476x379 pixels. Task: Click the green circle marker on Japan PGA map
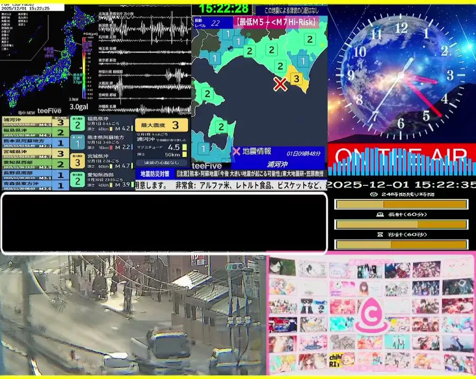[x=64, y=54]
